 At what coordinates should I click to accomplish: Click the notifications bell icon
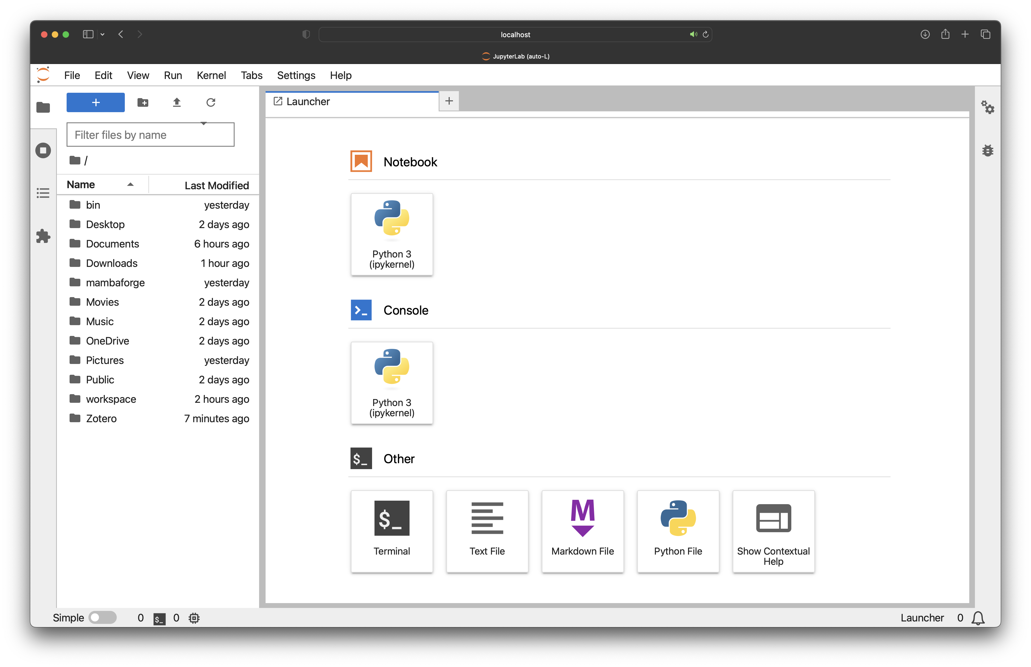[x=978, y=618]
